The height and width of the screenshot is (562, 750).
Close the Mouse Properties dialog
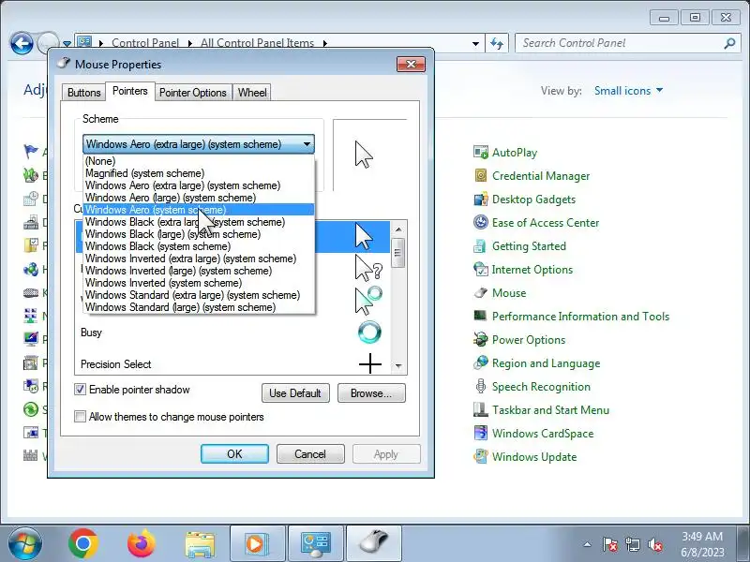tap(411, 64)
